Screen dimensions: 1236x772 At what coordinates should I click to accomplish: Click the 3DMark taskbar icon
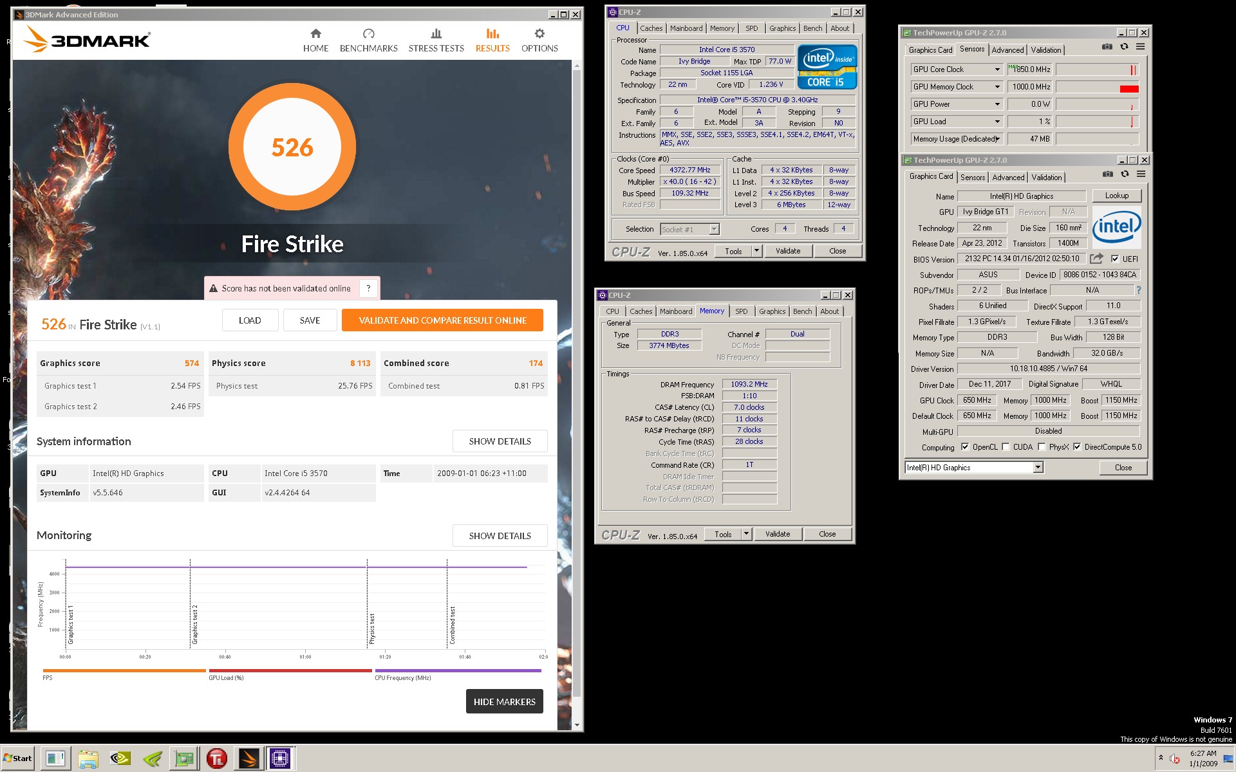pos(248,759)
